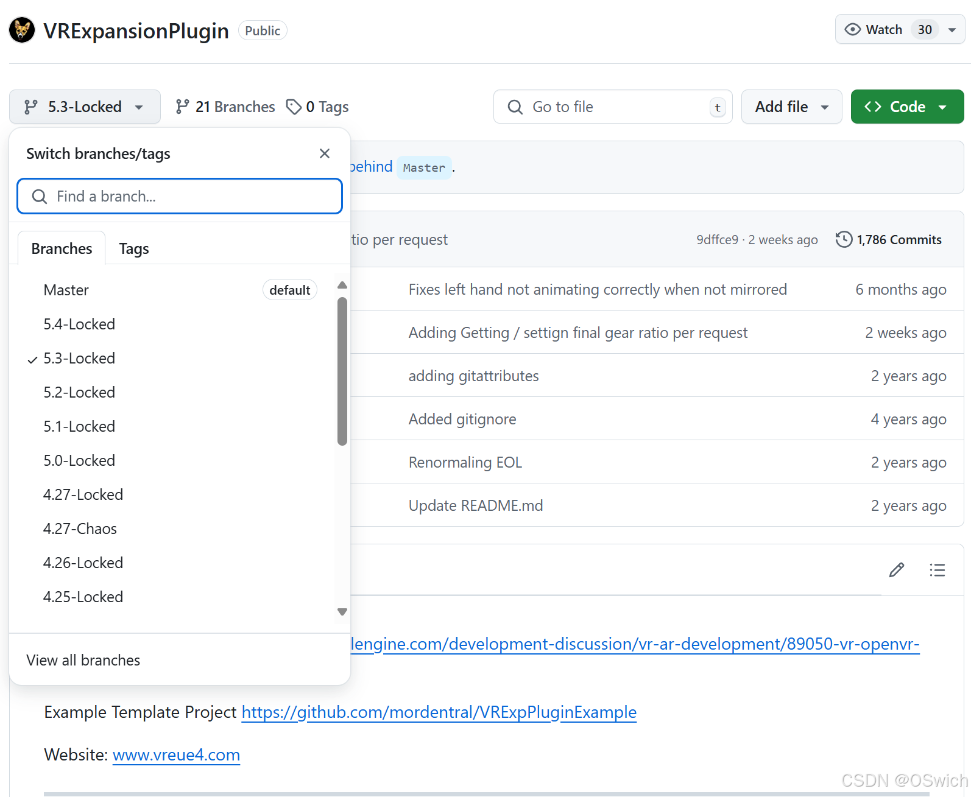Click the pencil edit README icon
The width and height of the screenshot is (971, 797).
point(897,570)
